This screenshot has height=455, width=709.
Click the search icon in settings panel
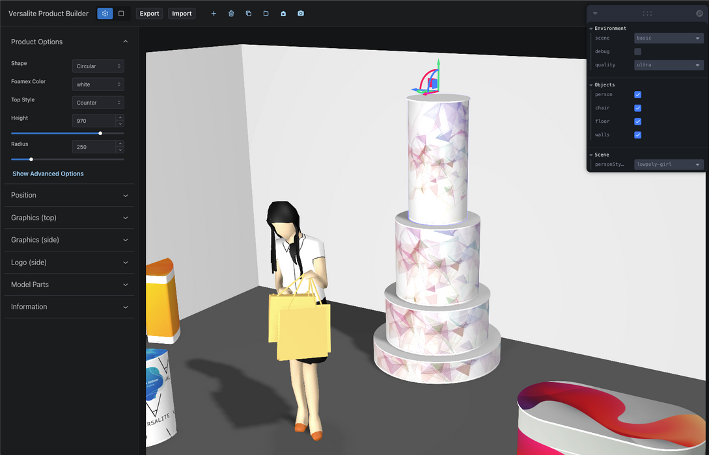(699, 14)
